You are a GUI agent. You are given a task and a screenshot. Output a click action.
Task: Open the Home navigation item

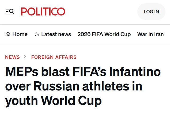pyautogui.click(x=17, y=34)
